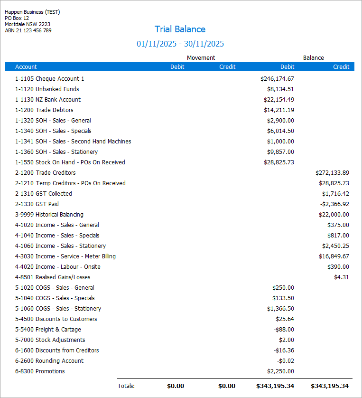Click the $1,716.42 credit amount
Screen dimensions: 362x398
tap(335, 193)
